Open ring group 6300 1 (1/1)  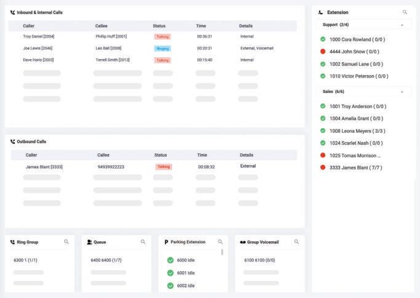point(25,260)
